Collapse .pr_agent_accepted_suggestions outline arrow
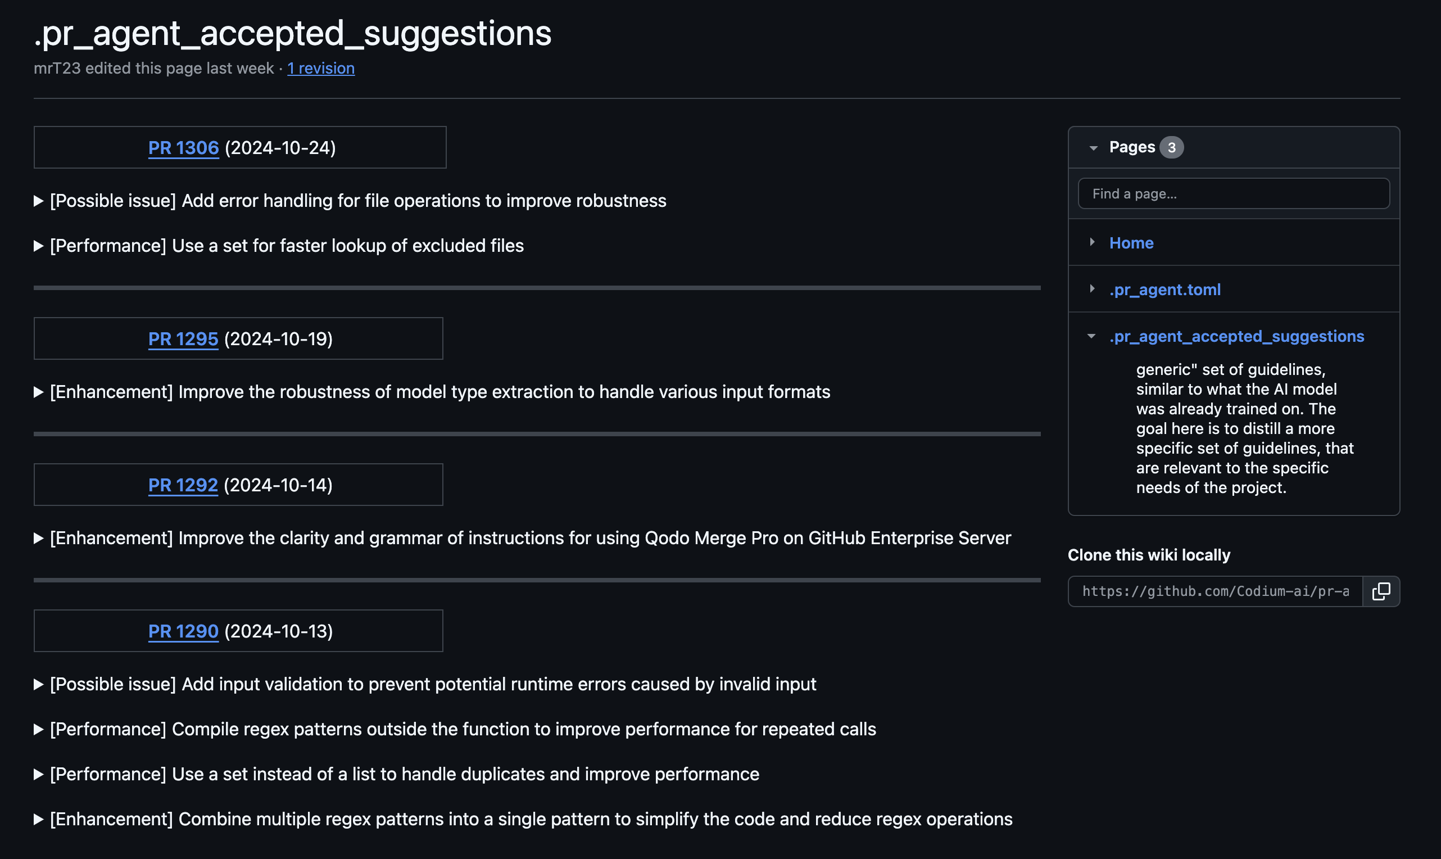 point(1091,336)
